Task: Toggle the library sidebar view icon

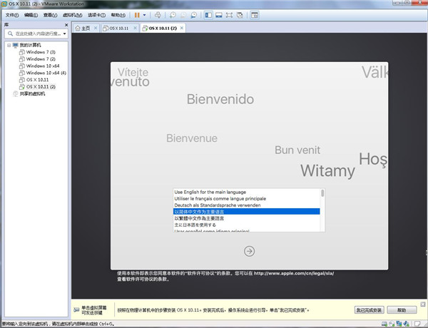Action: (x=208, y=15)
